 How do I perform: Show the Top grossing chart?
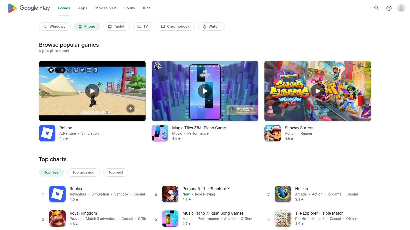click(84, 172)
